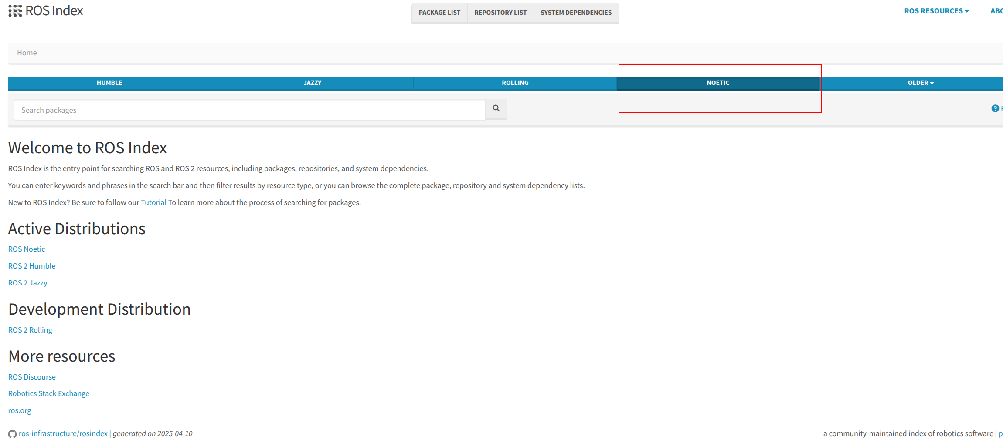
Task: Open the ROS Discourse link
Action: [x=32, y=377]
